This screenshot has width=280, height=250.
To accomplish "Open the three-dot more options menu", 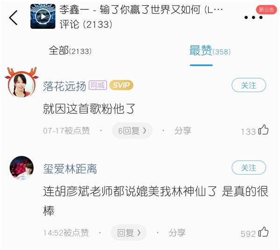I will [x=253, y=18].
